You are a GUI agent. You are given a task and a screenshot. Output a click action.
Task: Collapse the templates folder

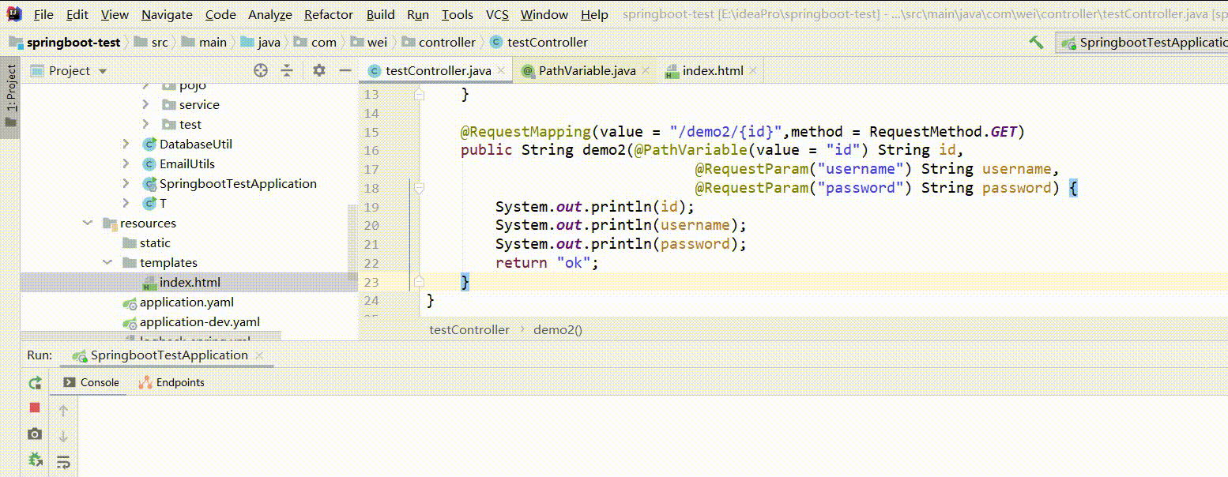(107, 263)
